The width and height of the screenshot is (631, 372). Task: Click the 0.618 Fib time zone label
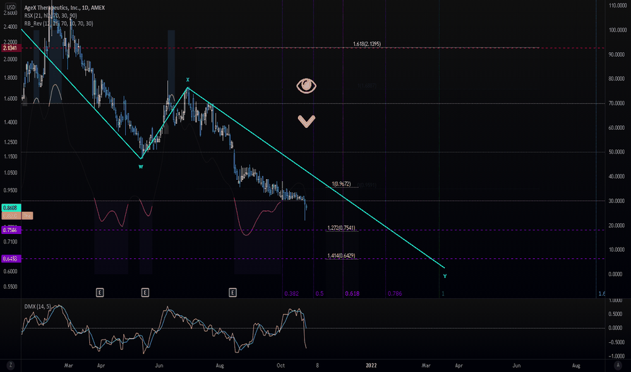tap(352, 294)
